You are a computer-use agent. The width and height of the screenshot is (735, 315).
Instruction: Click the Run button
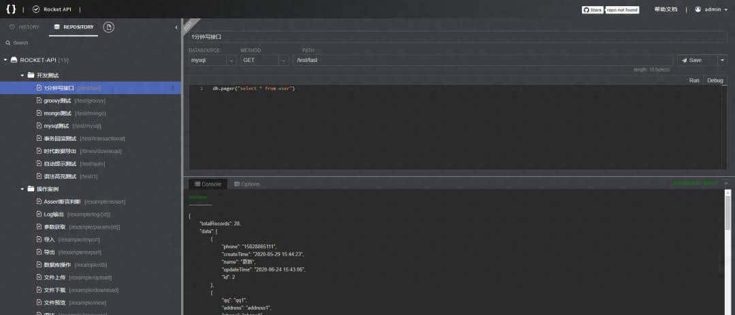pyautogui.click(x=694, y=80)
